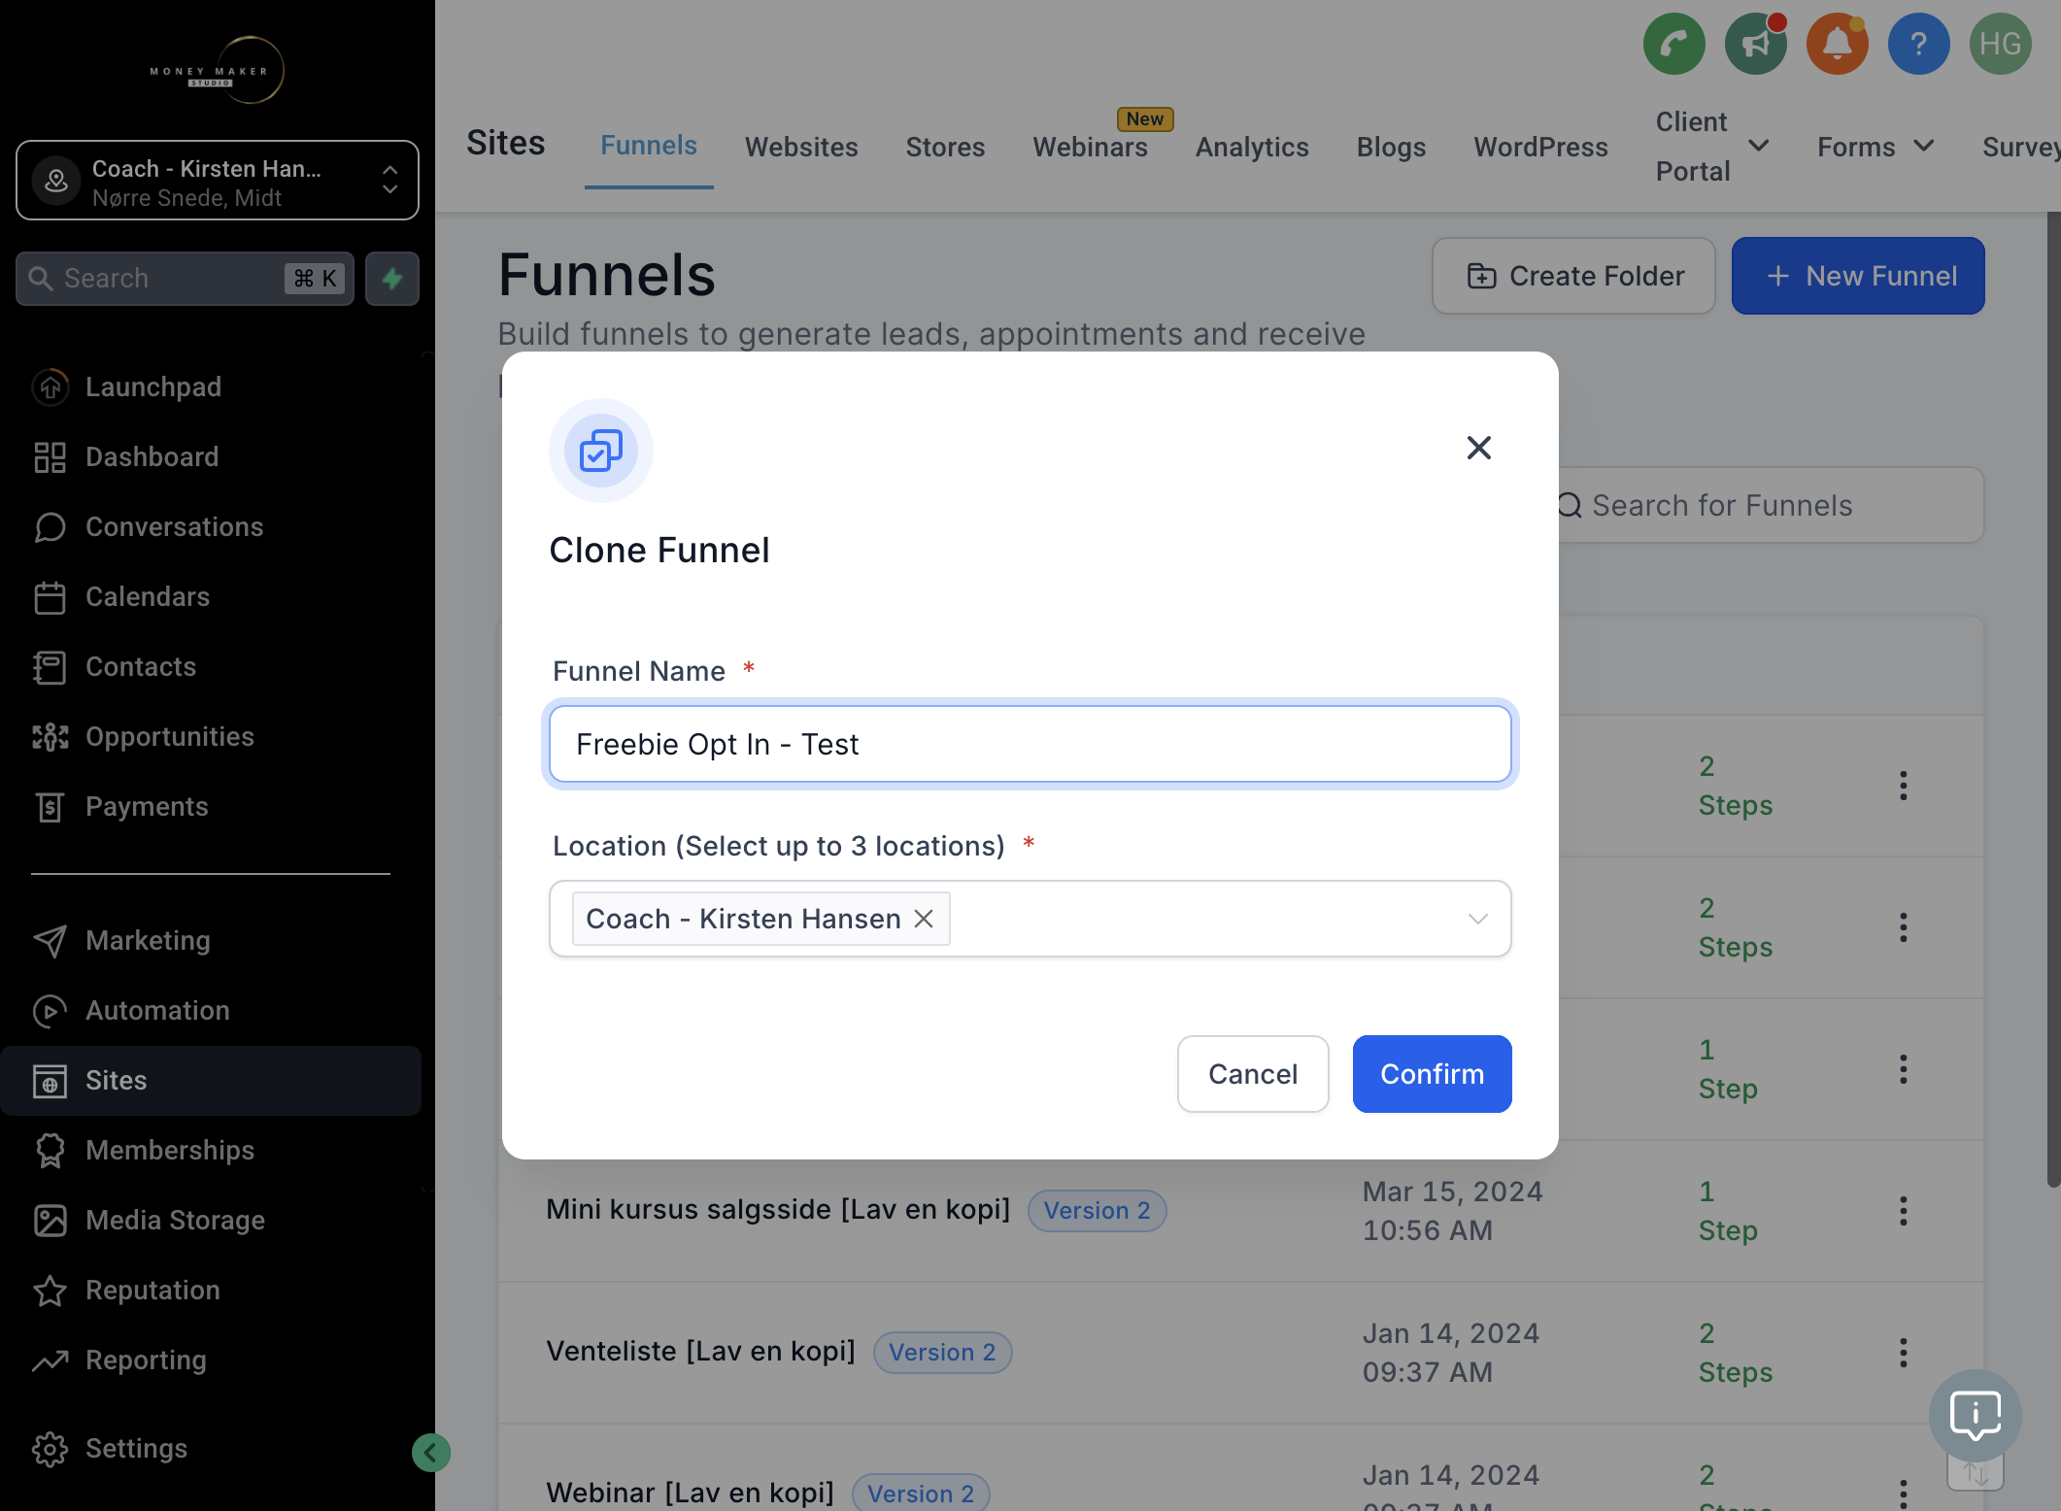
Task: Open the Blogs tab
Action: coord(1391,147)
